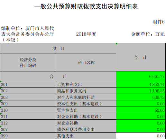
Task: Click the 经济分类科目编码 header cell
Action: pyautogui.click(x=28, y=62)
